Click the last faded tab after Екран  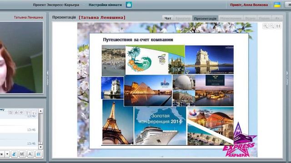coord(277,18)
